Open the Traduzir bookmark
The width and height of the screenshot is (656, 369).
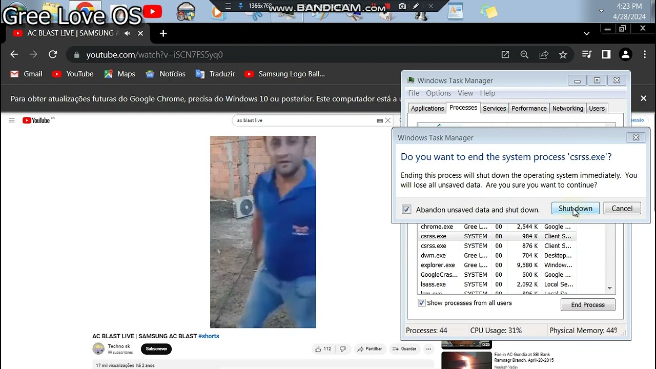(215, 74)
